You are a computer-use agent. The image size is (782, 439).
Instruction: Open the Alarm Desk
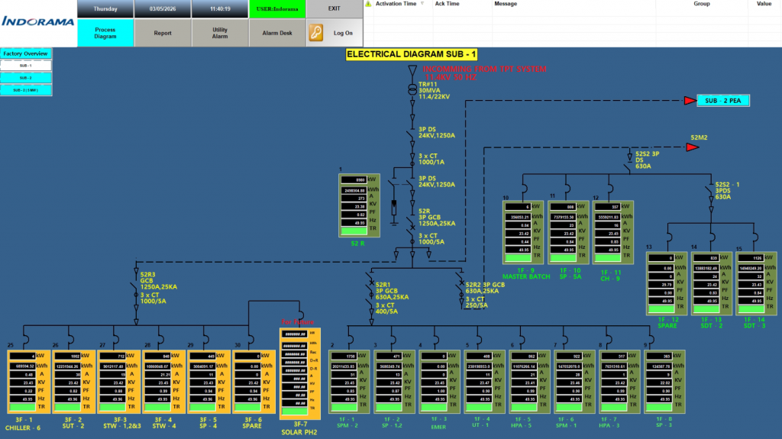[277, 33]
